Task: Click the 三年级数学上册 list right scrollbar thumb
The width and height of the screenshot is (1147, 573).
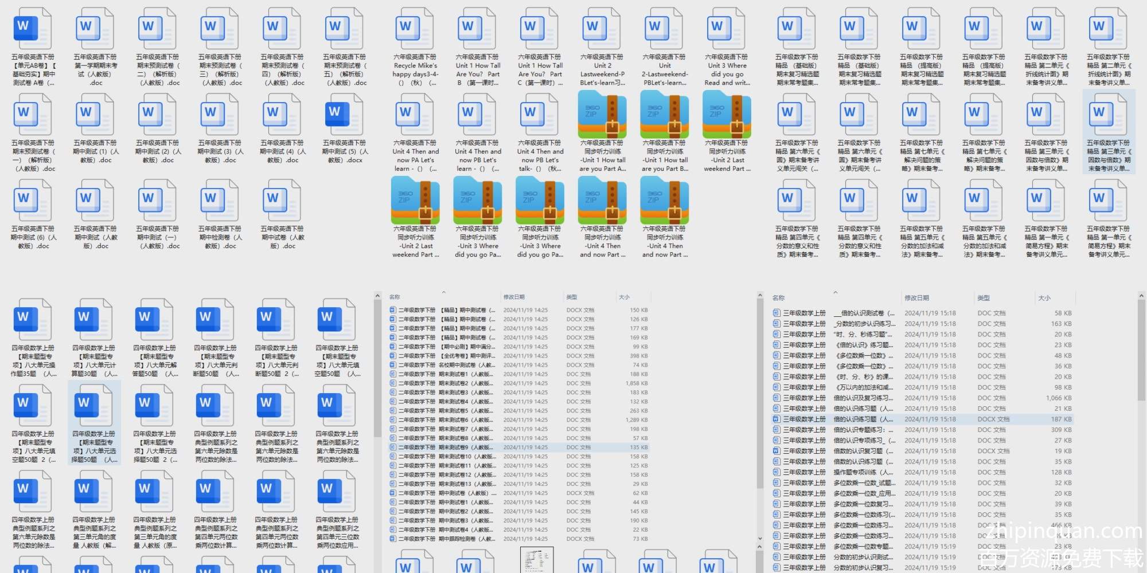Action: pyautogui.click(x=1141, y=350)
